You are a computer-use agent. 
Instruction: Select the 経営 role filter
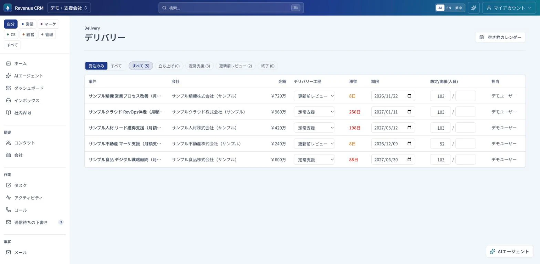pyautogui.click(x=28, y=34)
